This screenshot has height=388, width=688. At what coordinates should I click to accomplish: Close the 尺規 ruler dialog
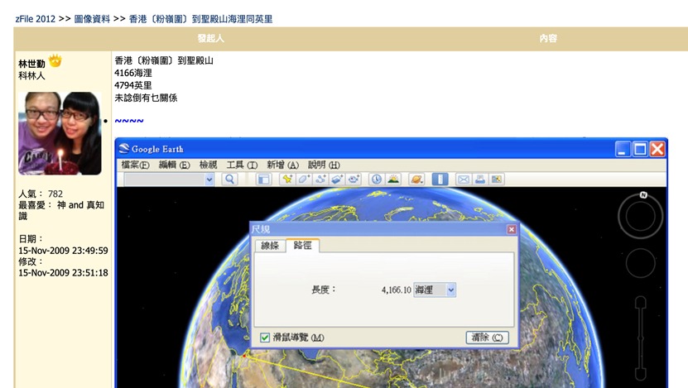click(511, 229)
